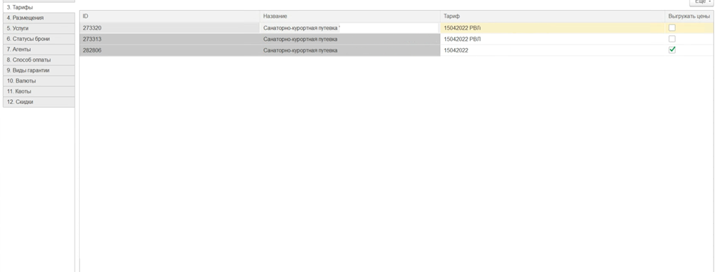Uncheck Выгружать цены for row 282806

click(672, 50)
